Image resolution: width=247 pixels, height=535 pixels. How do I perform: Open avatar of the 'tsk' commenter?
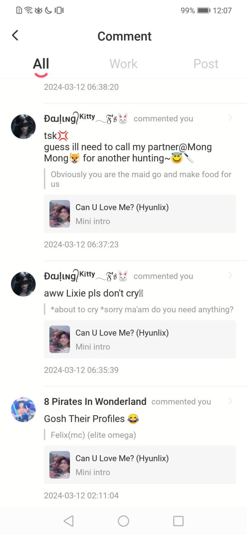tap(23, 127)
